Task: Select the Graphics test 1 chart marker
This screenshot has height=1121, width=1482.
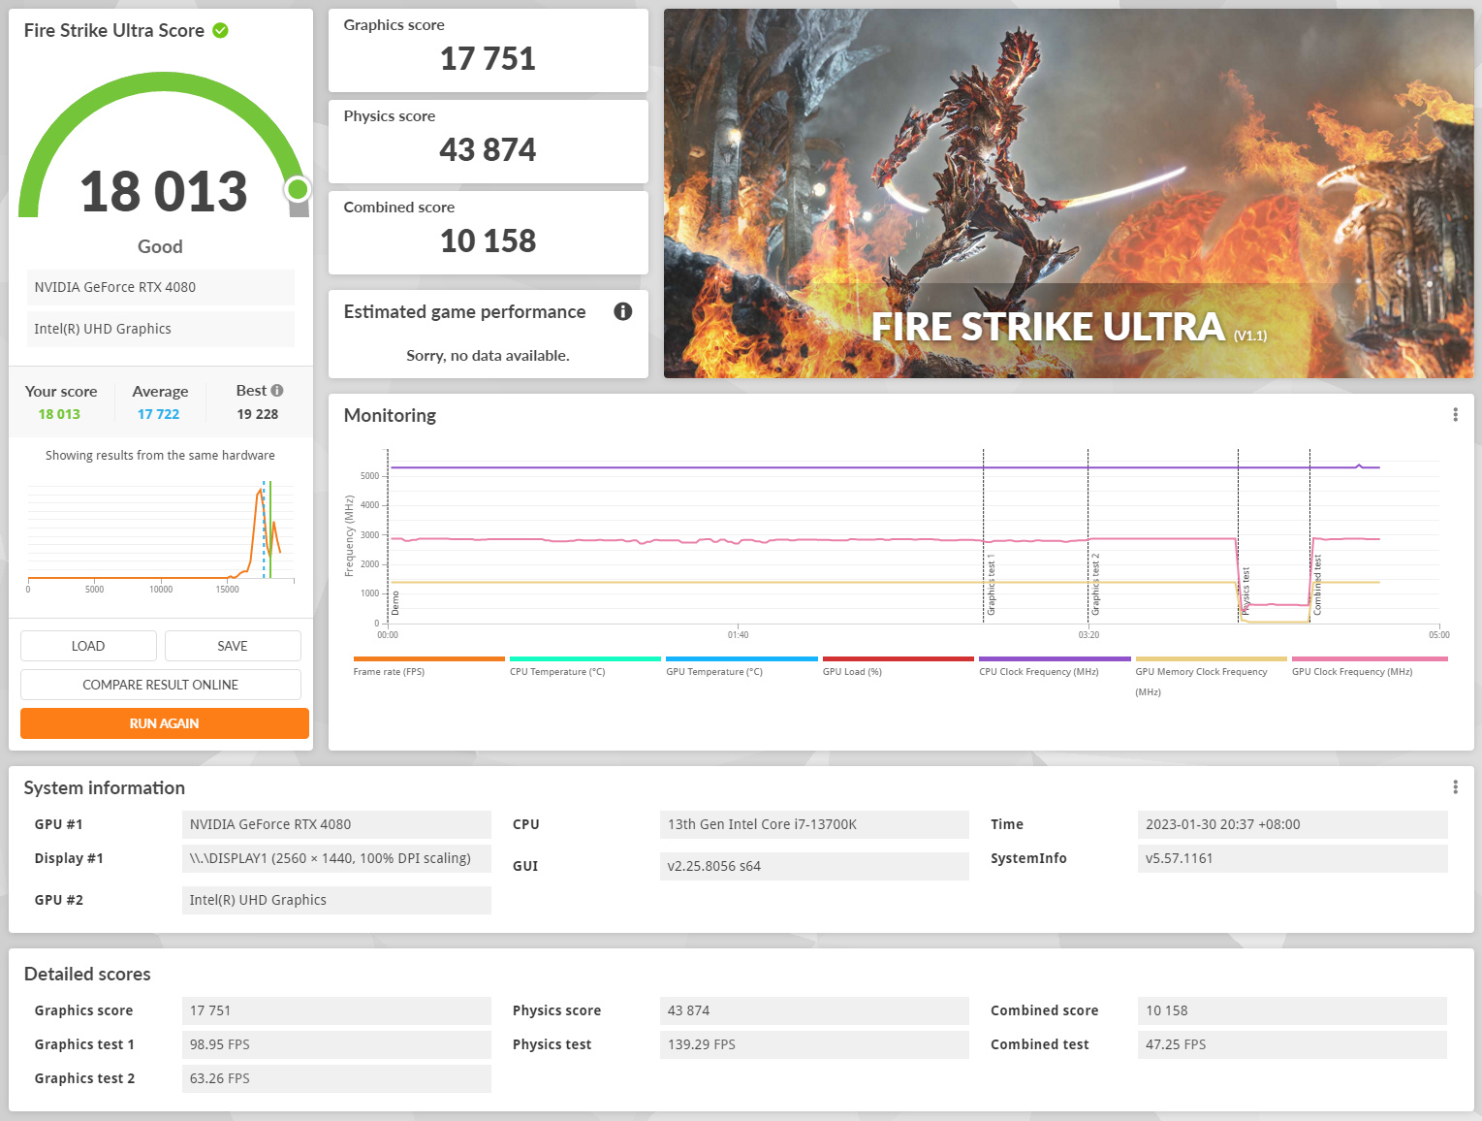Action: 991,587
